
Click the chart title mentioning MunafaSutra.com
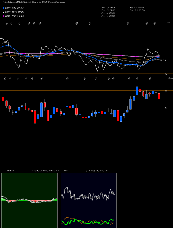34,2
